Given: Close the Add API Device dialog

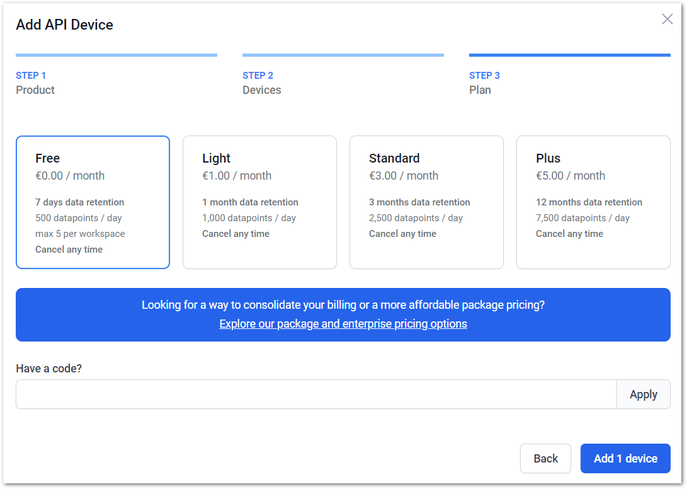Looking at the screenshot, I should [x=667, y=19].
